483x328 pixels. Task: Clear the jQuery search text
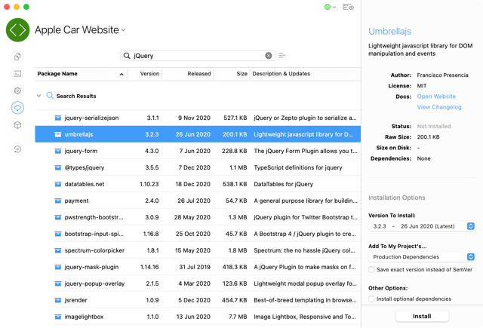(x=269, y=55)
